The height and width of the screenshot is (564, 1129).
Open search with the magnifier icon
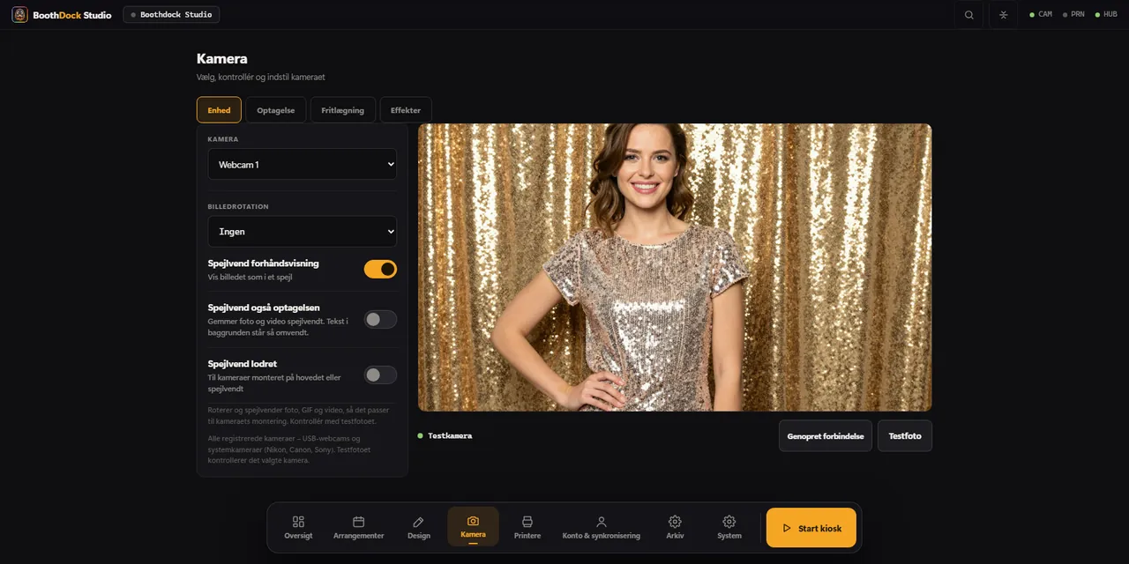[x=969, y=15]
